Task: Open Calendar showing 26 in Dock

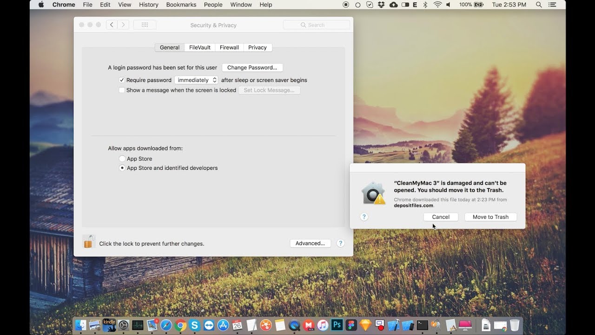Action: click(237, 325)
